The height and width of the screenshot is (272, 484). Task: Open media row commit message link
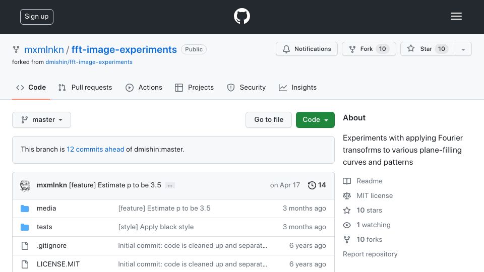click(x=164, y=209)
